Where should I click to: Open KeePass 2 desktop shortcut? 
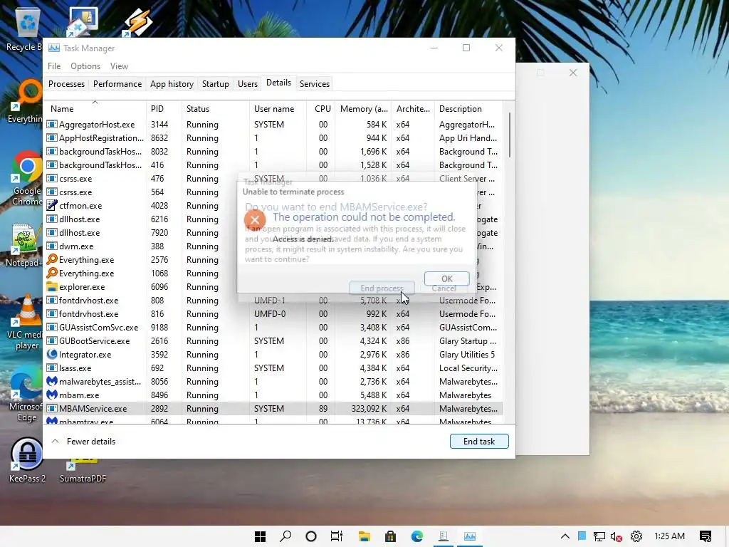pos(27,459)
